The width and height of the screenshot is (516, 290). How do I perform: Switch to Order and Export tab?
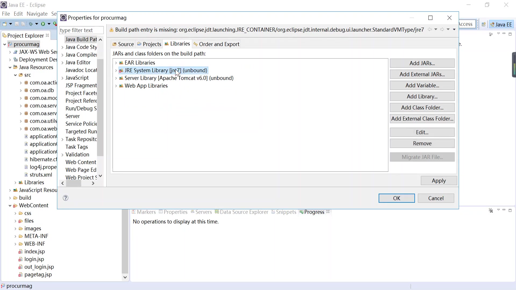pos(216,44)
